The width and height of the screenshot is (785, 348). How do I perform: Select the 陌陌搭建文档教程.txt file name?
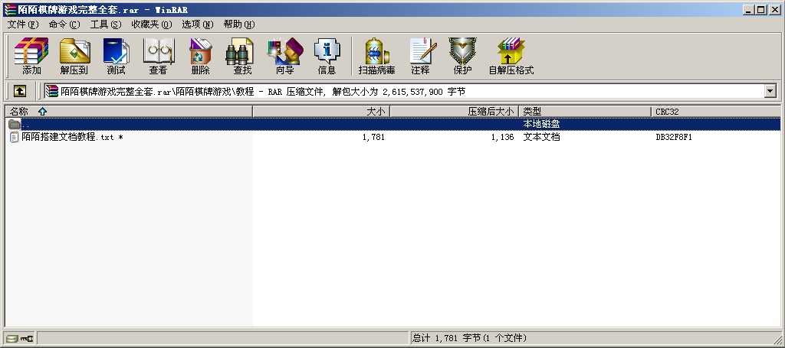(73, 137)
